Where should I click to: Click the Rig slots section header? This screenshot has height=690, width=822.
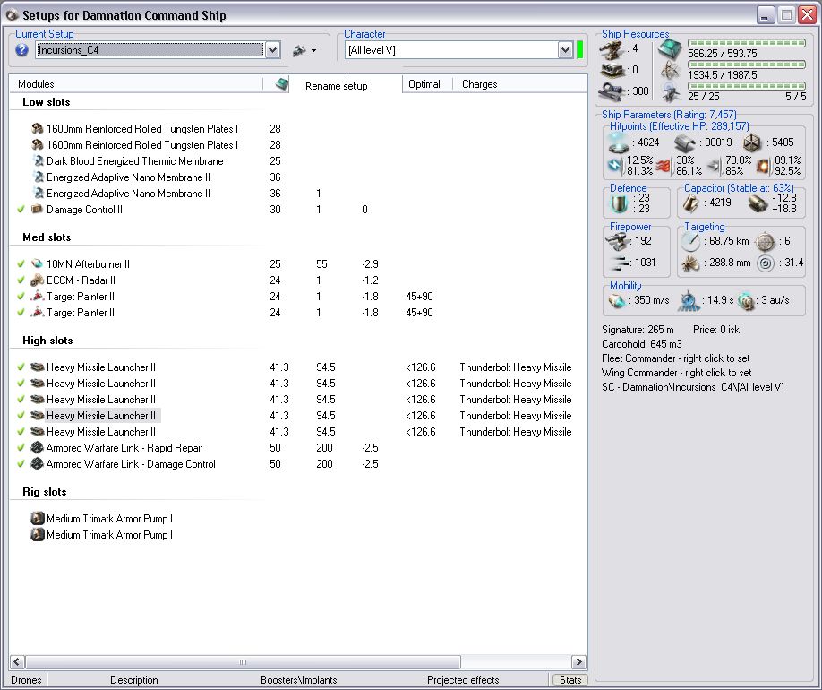pyautogui.click(x=45, y=492)
